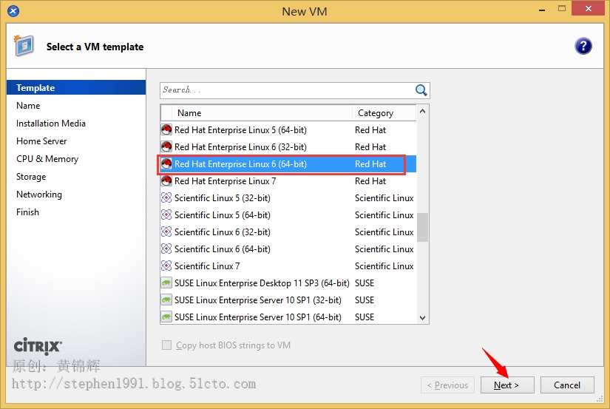Sort templates by the Name column header

262,113
